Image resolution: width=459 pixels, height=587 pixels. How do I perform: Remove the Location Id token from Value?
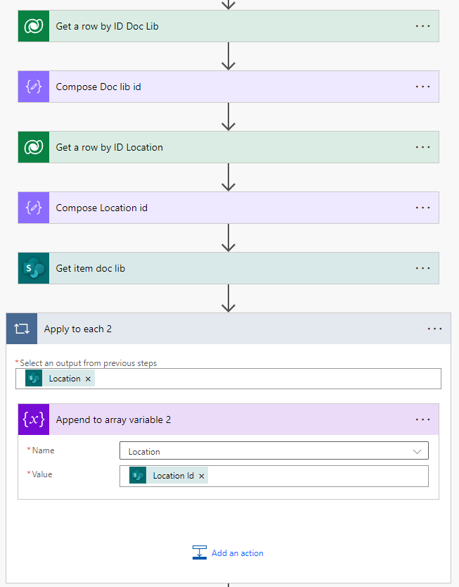pyautogui.click(x=202, y=476)
